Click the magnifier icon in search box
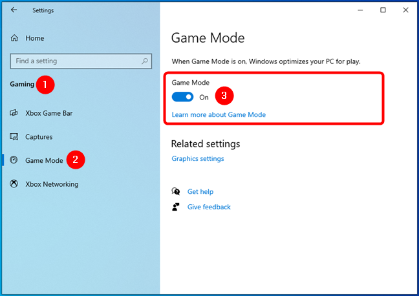 [x=144, y=61]
